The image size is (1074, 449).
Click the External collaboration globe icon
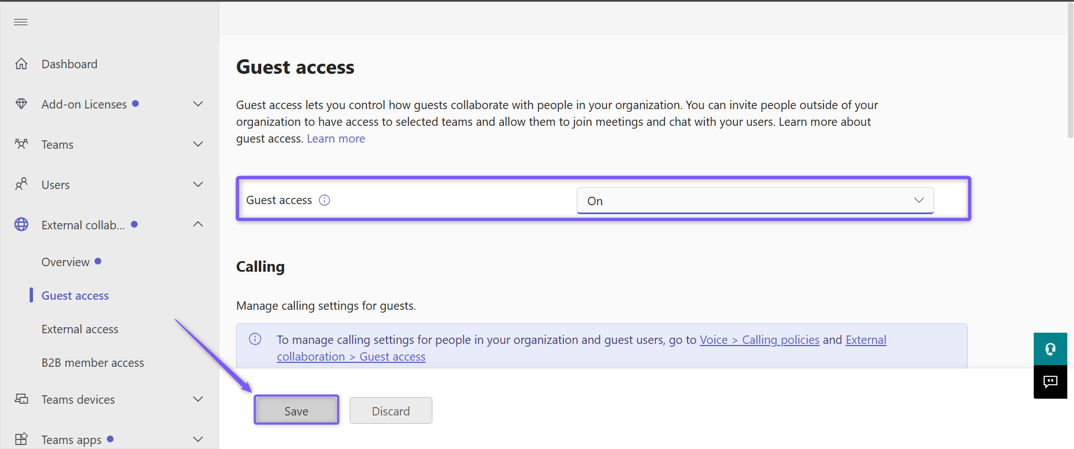21,225
